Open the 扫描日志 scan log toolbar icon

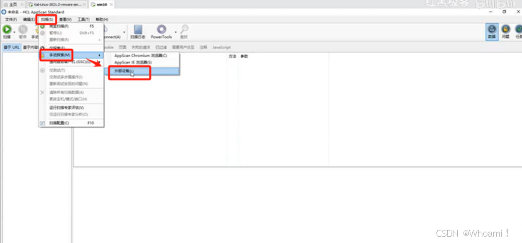(x=138, y=32)
